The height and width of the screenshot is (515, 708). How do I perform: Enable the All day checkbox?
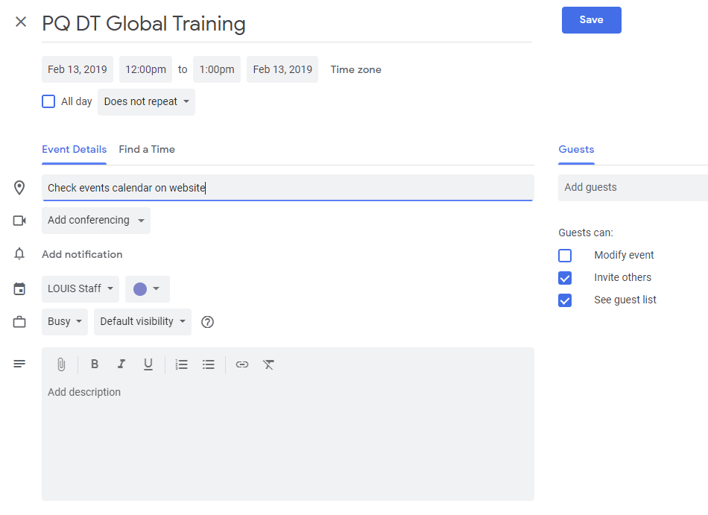48,101
